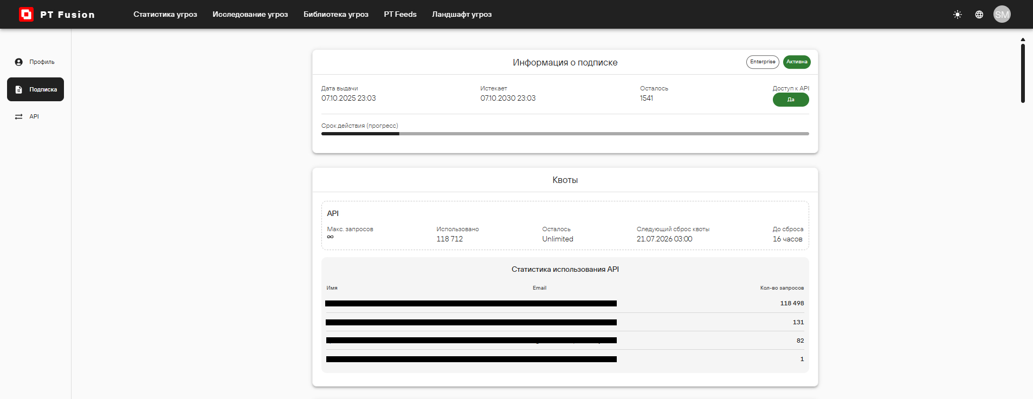Click the Профиль person icon in sidebar
The height and width of the screenshot is (399, 1033).
19,62
